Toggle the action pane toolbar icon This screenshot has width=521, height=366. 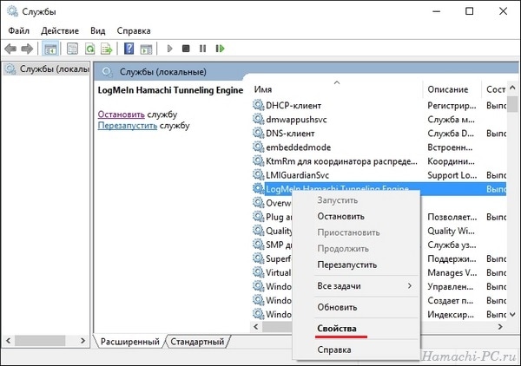click(x=146, y=49)
